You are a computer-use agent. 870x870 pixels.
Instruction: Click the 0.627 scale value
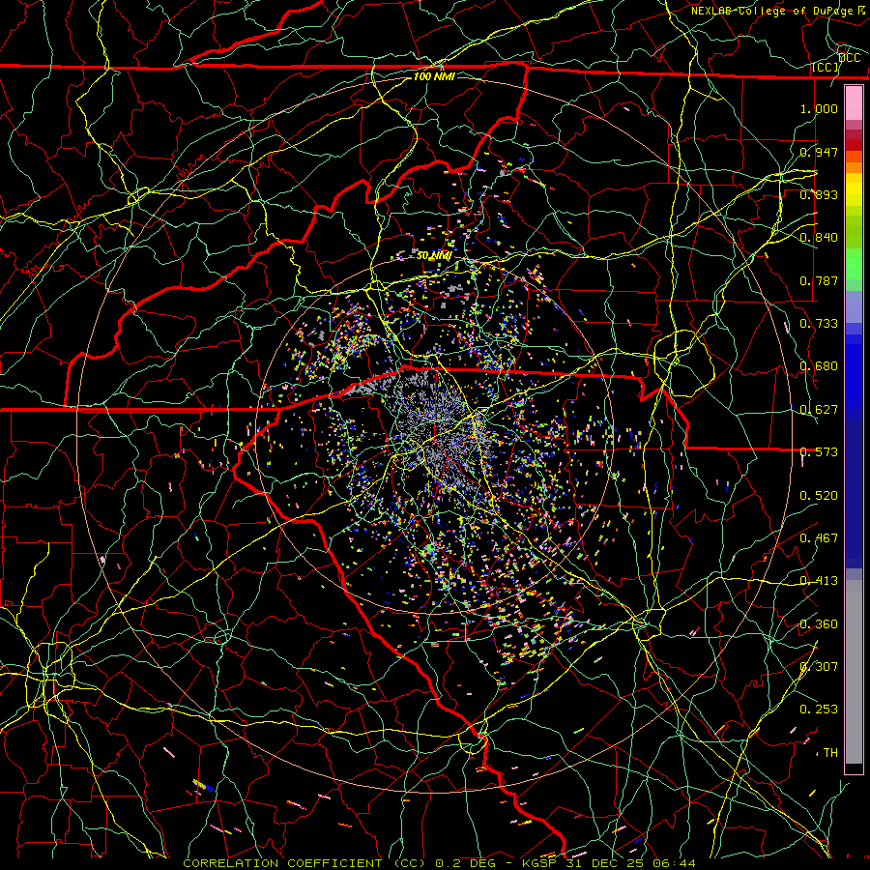[819, 410]
